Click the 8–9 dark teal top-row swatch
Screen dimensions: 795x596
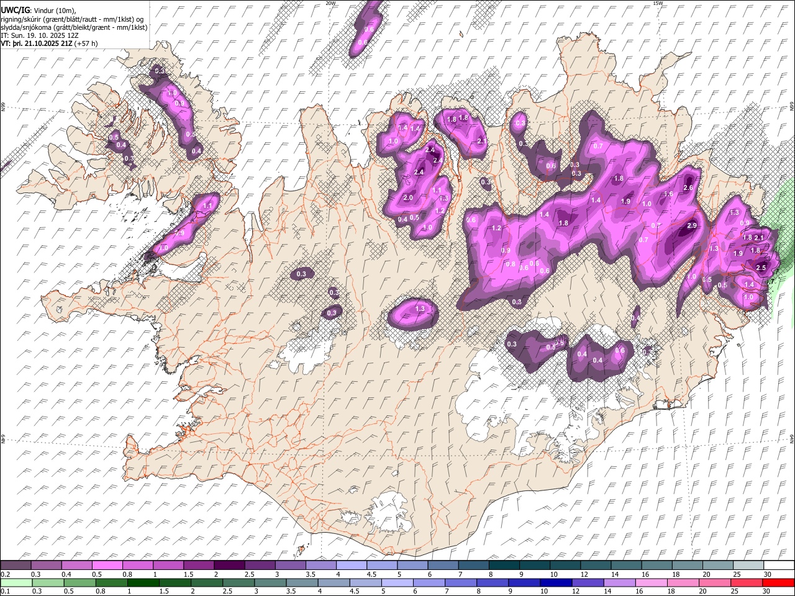point(504,566)
